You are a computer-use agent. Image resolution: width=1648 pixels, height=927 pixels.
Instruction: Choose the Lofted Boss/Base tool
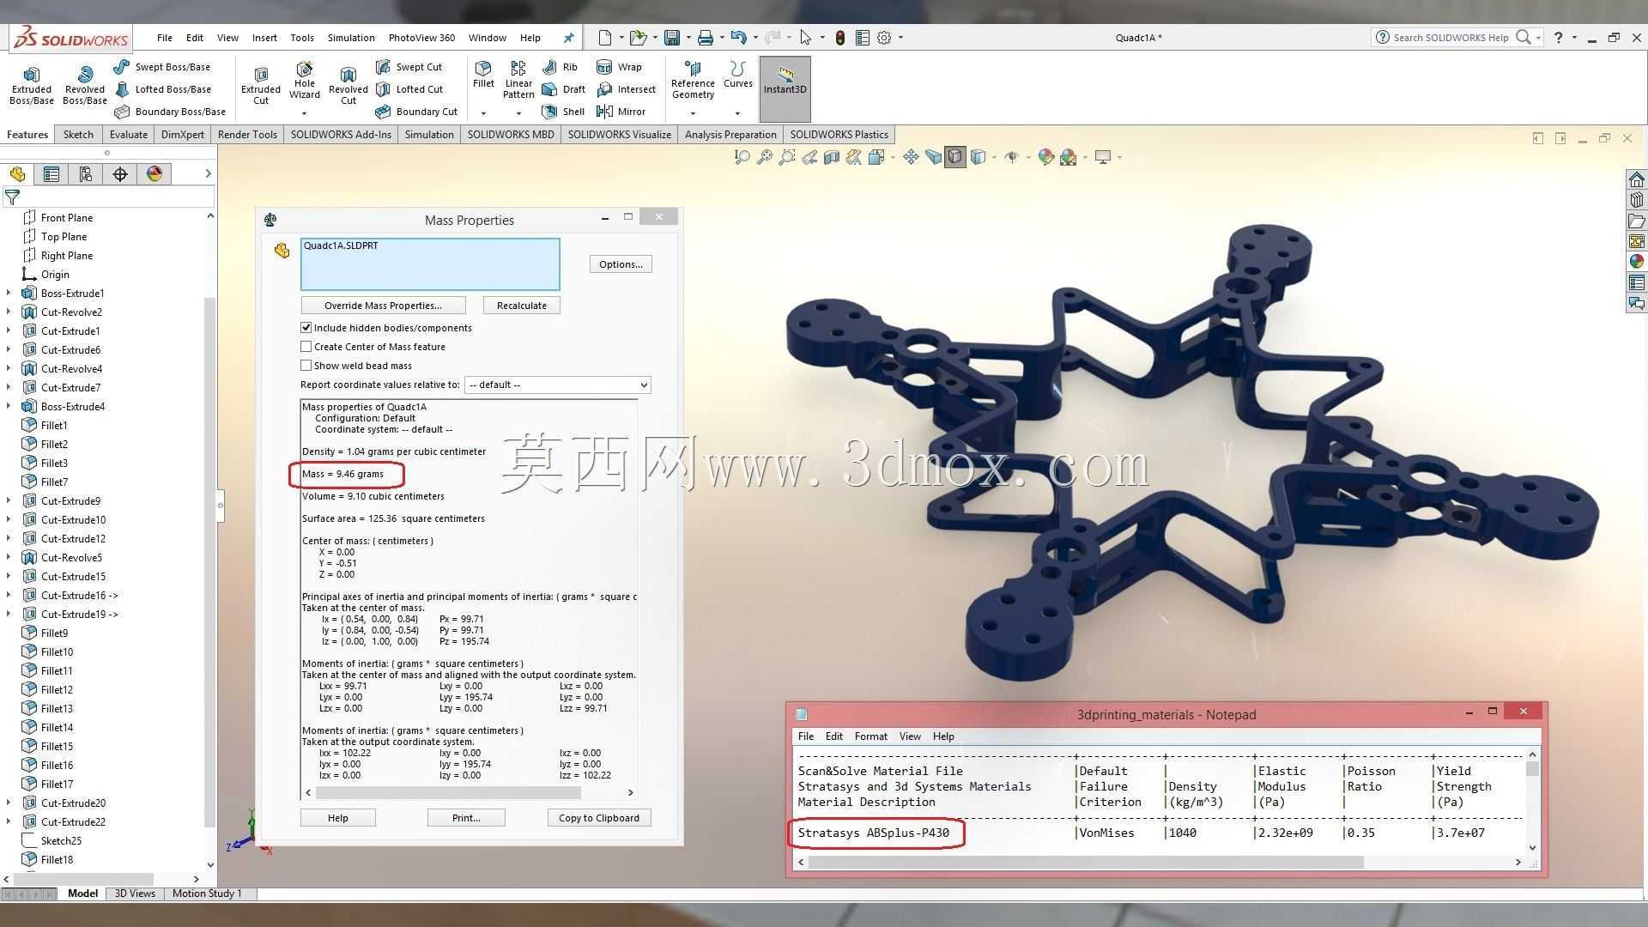click(x=162, y=89)
